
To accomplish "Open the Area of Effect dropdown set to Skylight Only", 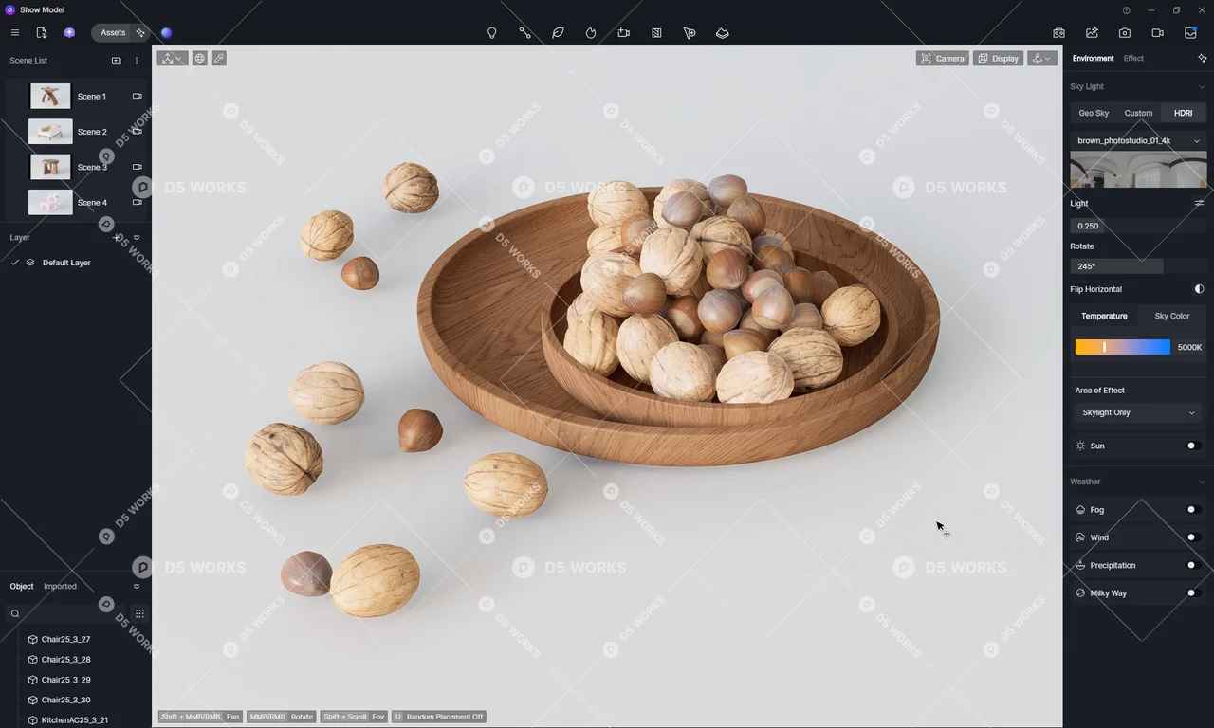I will click(1138, 412).
